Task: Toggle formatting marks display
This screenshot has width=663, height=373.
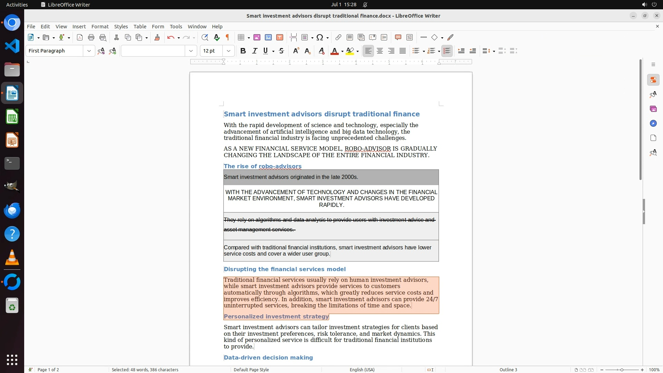Action: [228, 37]
